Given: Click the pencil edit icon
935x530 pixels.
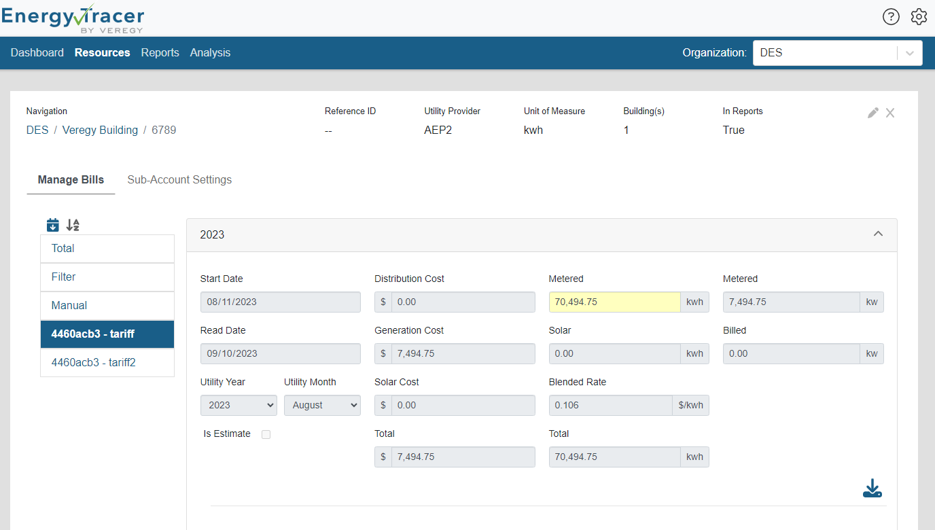Looking at the screenshot, I should pos(873,113).
